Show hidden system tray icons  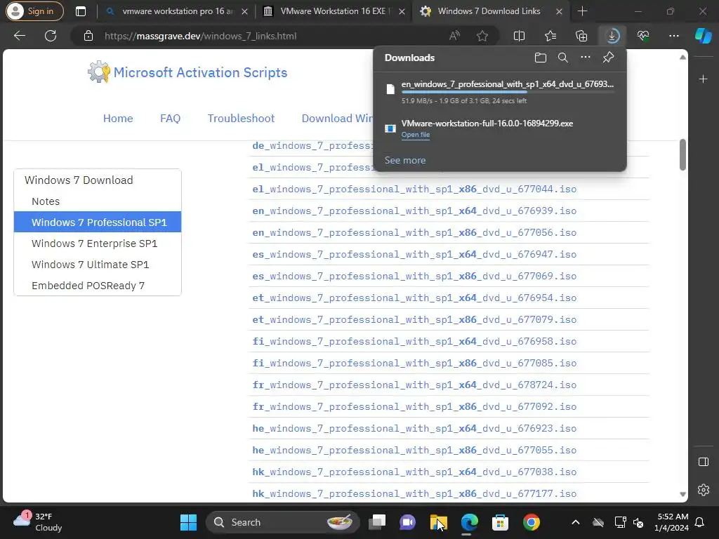576,522
